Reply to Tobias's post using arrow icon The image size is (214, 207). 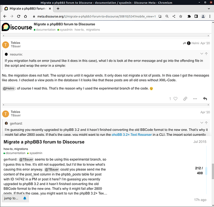pos(205,99)
